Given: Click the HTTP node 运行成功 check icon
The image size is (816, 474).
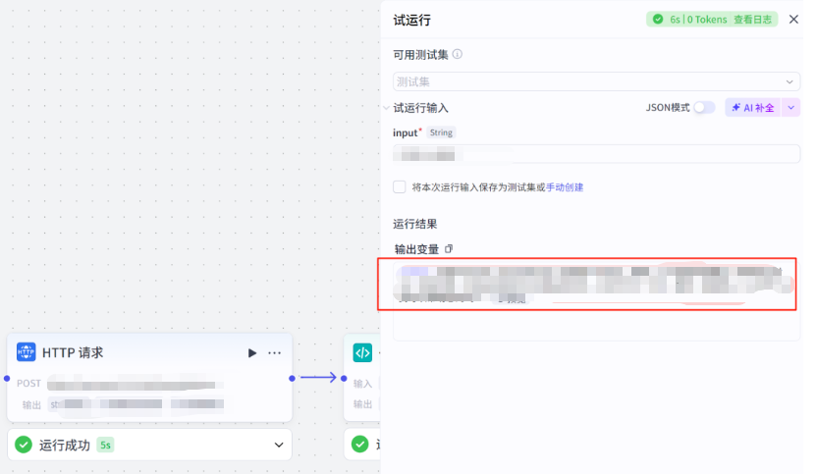Looking at the screenshot, I should (24, 445).
